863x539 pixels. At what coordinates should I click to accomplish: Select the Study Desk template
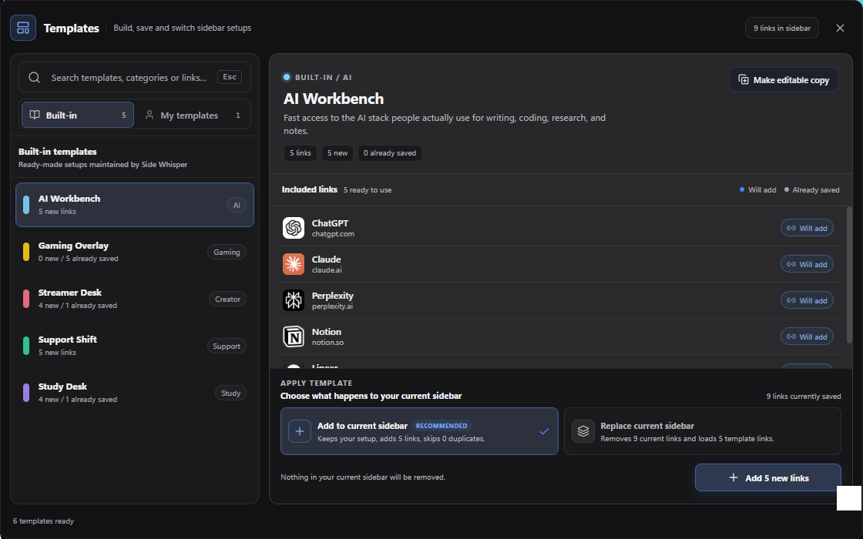(135, 393)
